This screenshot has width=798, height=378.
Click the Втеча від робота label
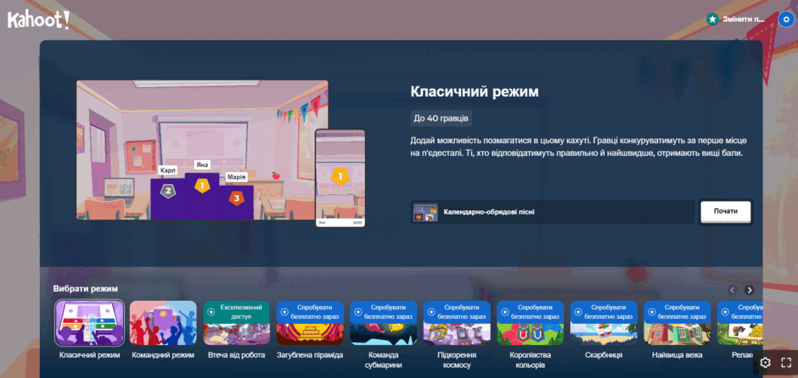click(x=236, y=355)
